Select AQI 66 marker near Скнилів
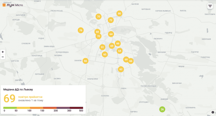The image size is (216, 116). point(85,61)
